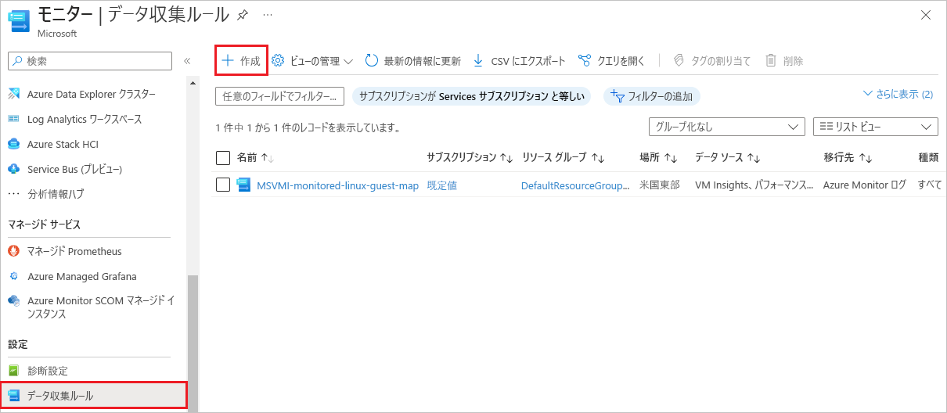Open Azure Stack HCI menu item
Viewport: 947px width, 413px height.
(x=63, y=144)
